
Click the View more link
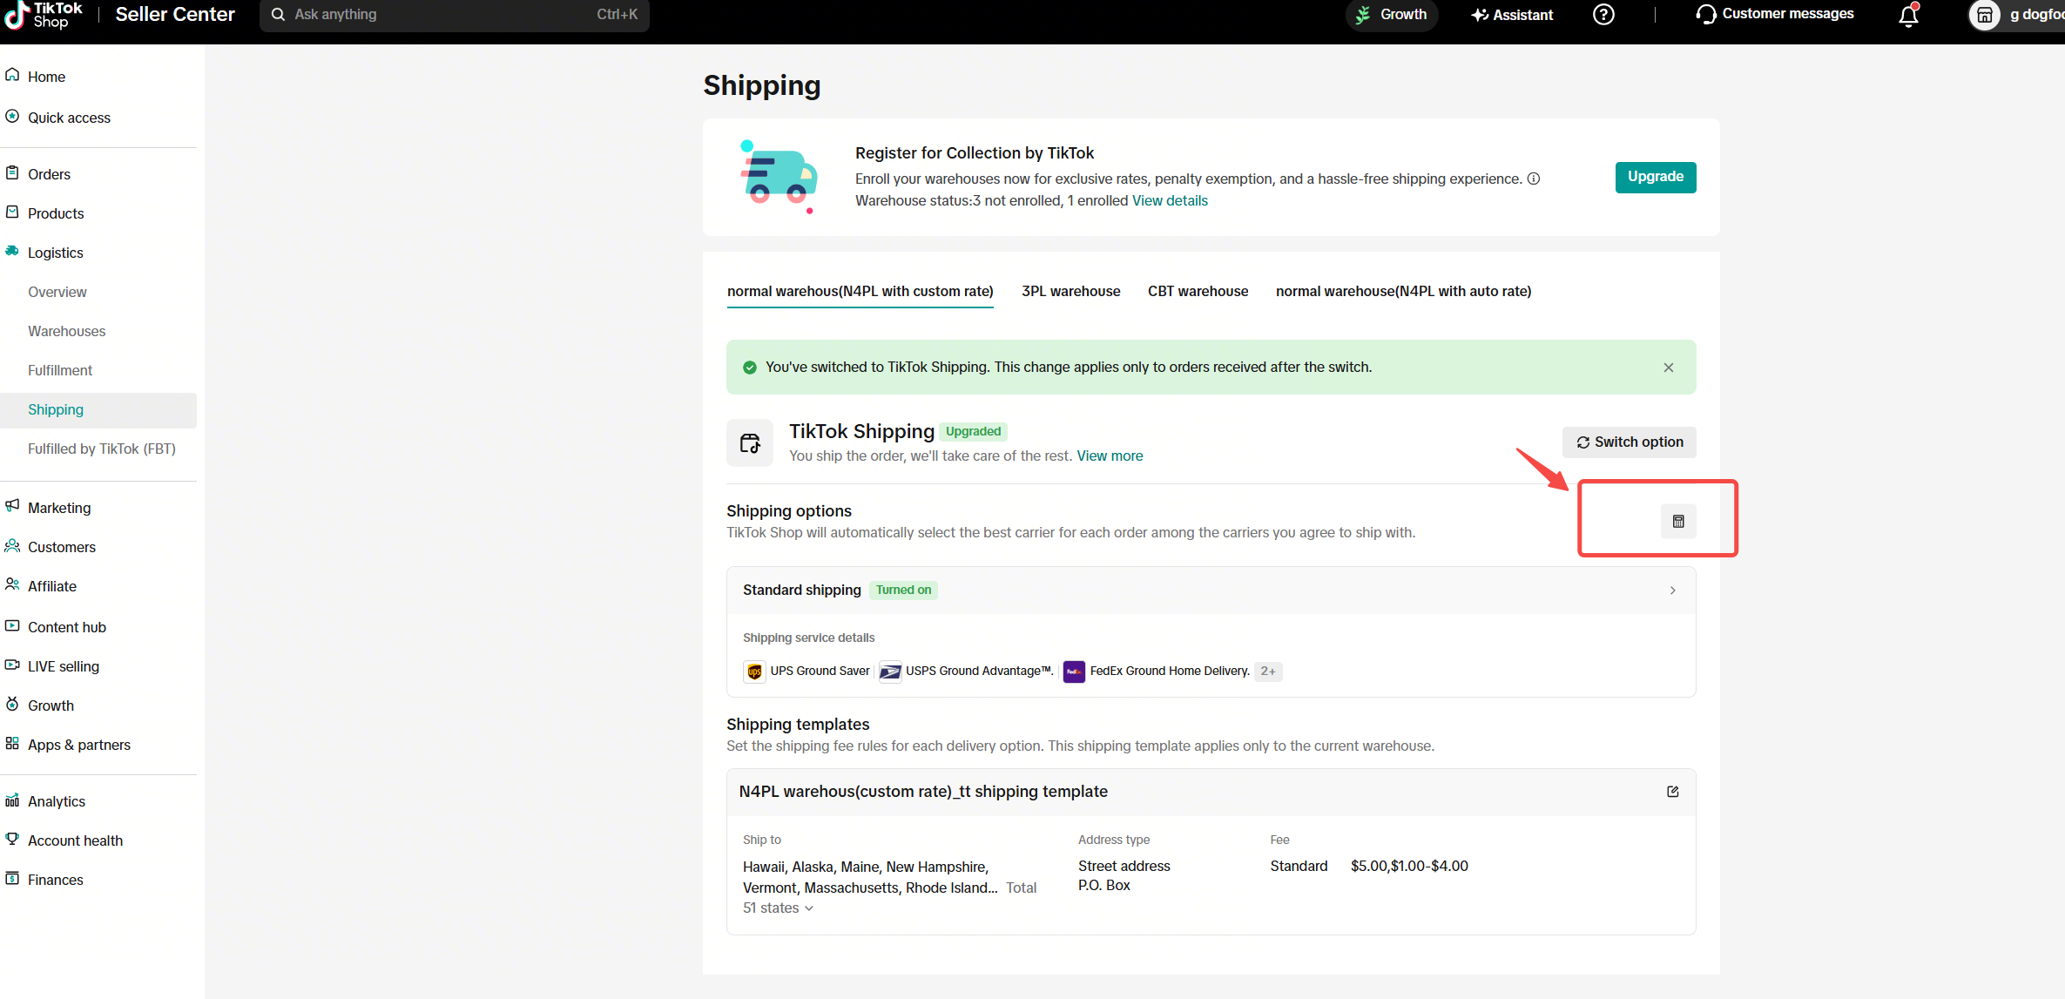coord(1110,456)
